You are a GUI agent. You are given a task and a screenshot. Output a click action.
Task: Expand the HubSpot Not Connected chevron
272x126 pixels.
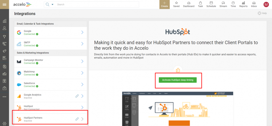pos(82,107)
